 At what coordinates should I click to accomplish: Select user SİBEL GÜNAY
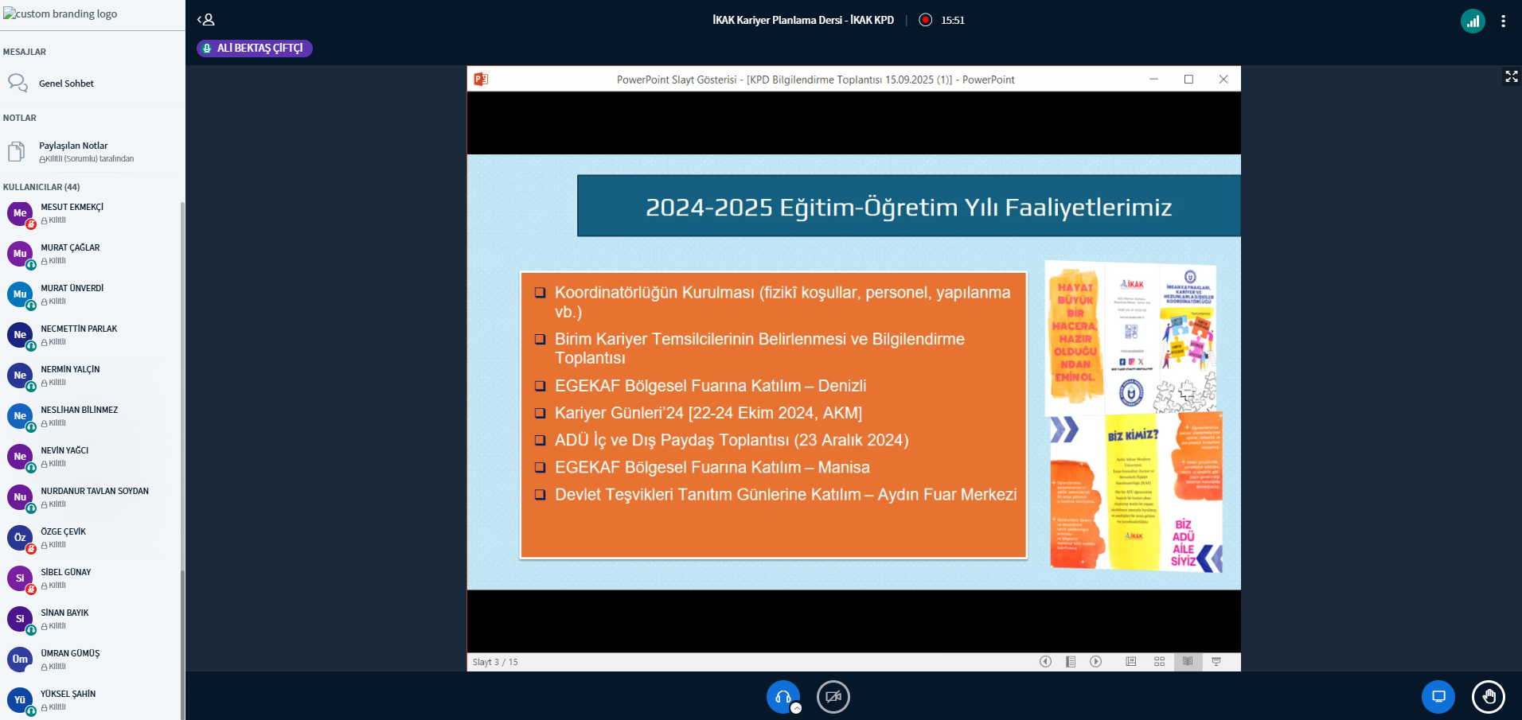coord(91,578)
